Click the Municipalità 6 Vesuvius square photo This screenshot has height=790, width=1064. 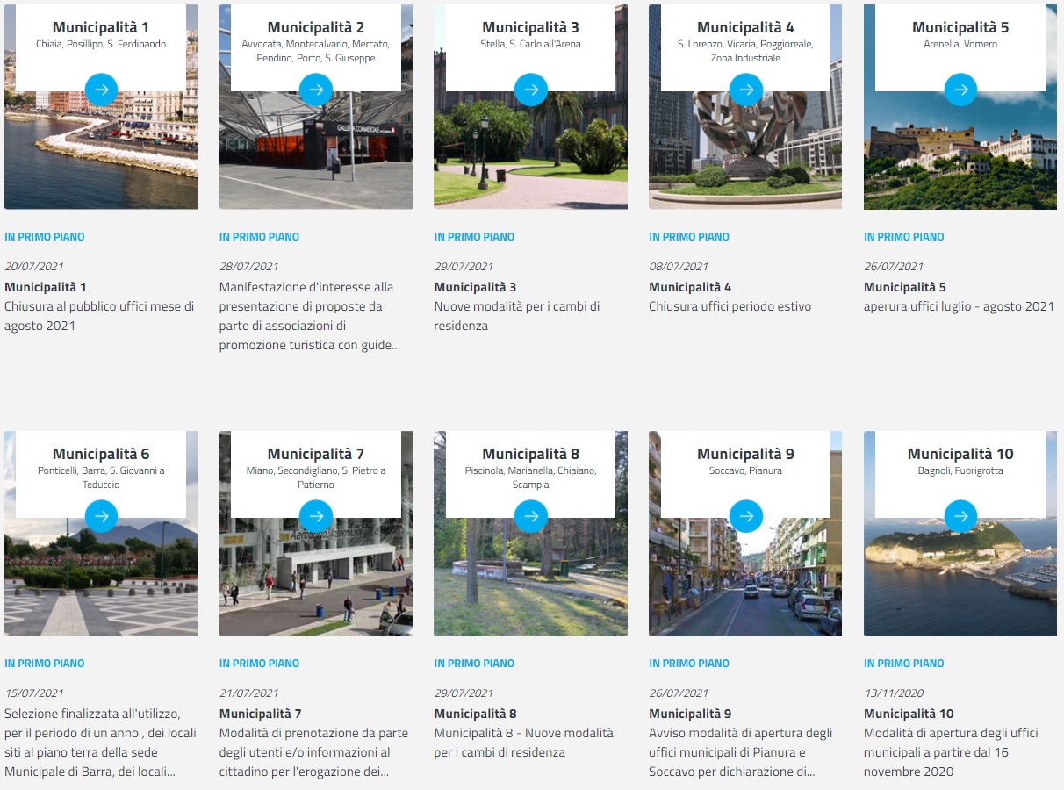101,588
